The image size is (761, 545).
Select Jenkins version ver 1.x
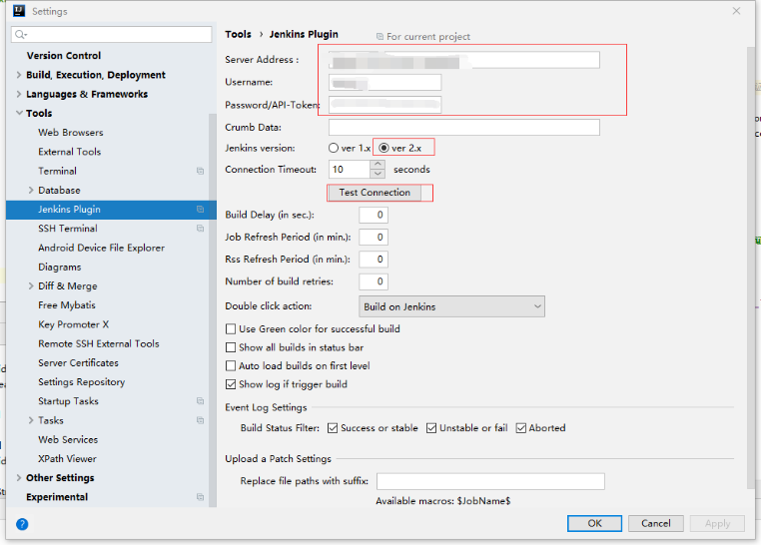click(334, 148)
